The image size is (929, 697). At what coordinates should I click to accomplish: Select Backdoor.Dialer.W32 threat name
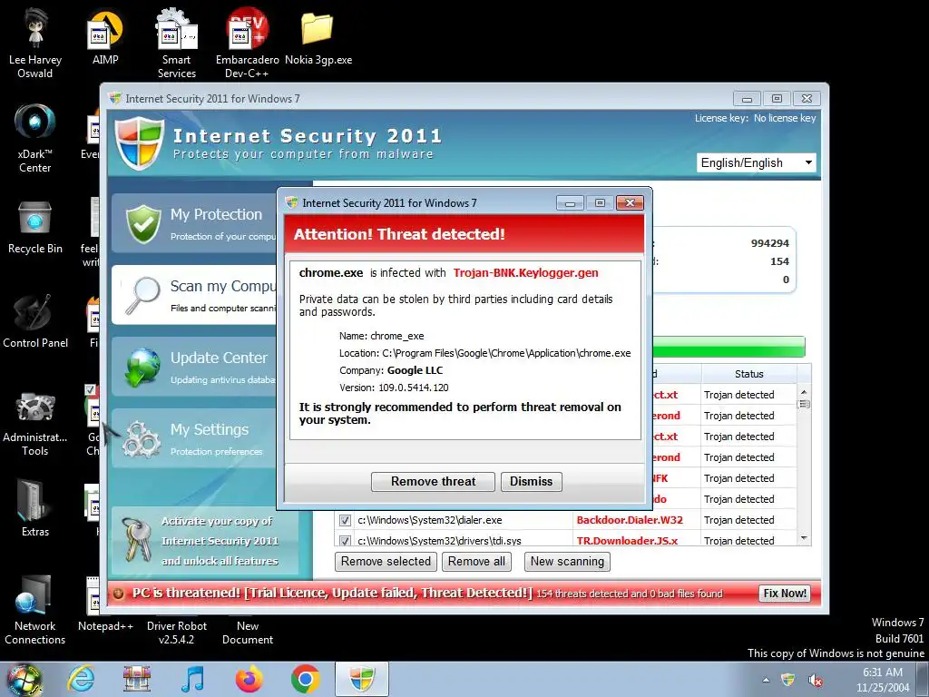(x=630, y=520)
